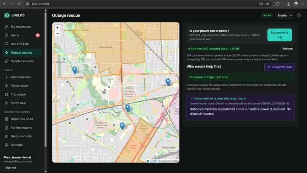Click the Ask LIFELOG chat bubble icon

coord(6,44)
